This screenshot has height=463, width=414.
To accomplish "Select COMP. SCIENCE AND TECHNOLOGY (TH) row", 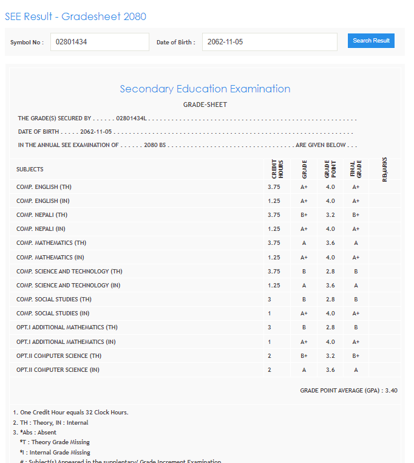I will (69, 272).
